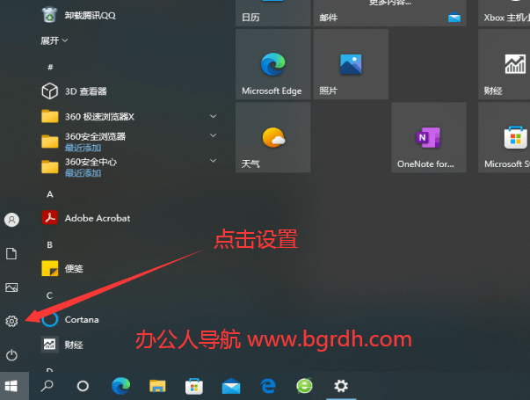The image size is (530, 400).
Task: Open 卸载腾讯QQ uninstaller entry
Action: pos(78,16)
